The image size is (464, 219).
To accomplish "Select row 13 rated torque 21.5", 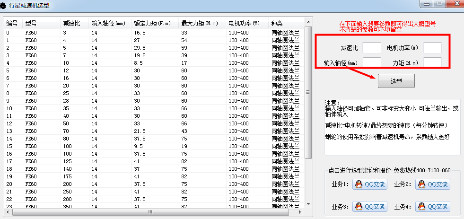I will tap(154, 131).
